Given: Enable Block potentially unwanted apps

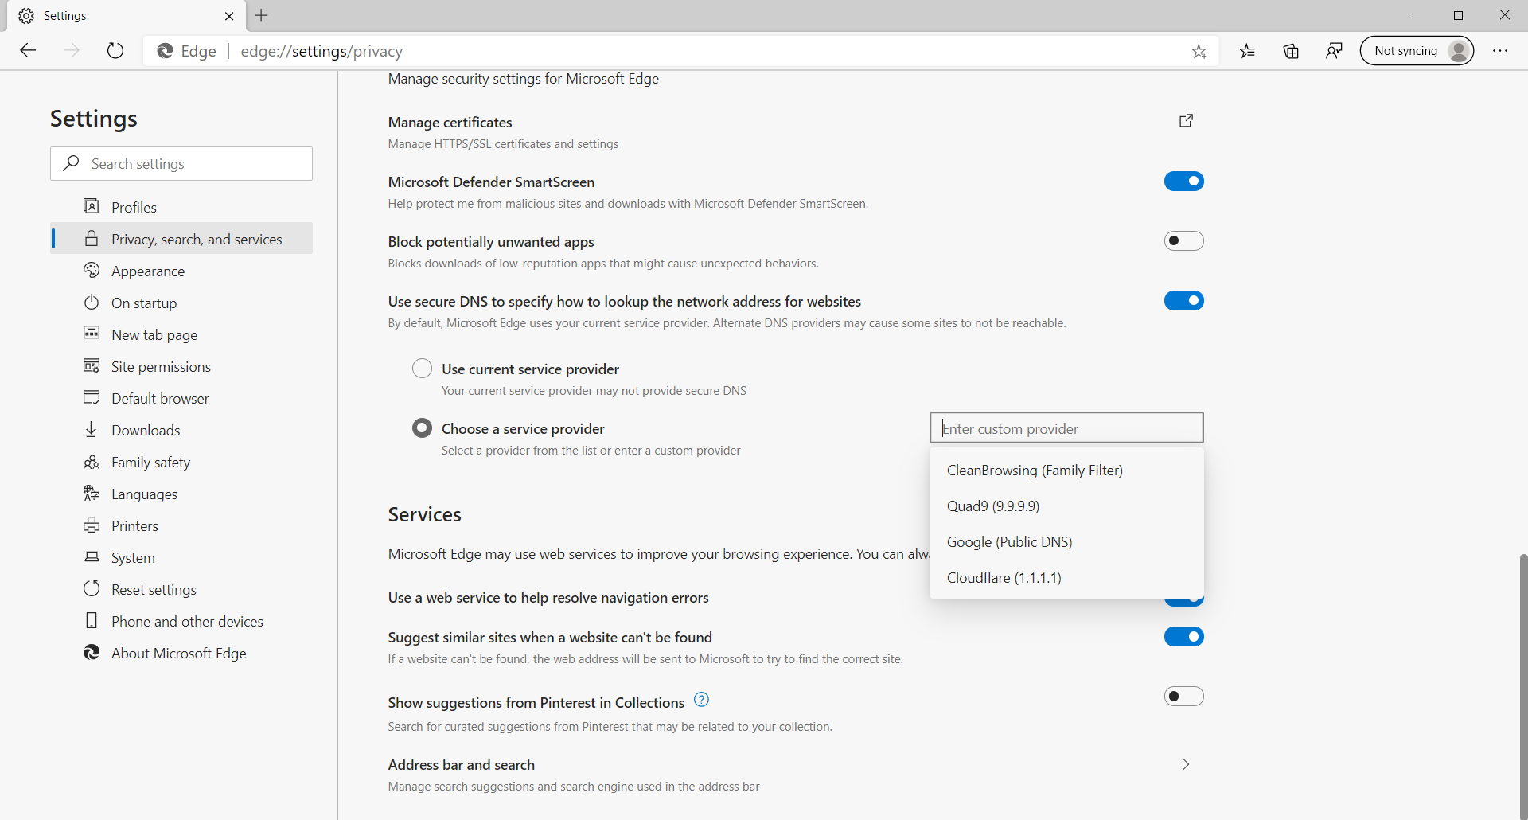Looking at the screenshot, I should click(1183, 240).
